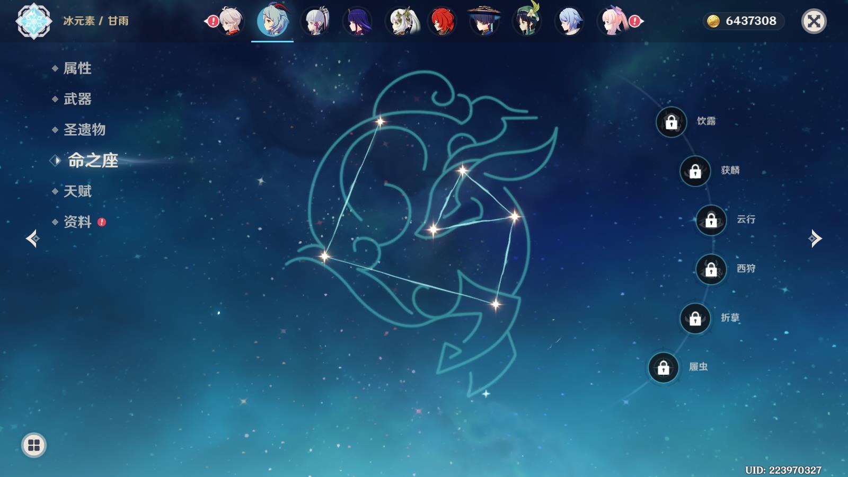Select the Ganyu blue-haired character portrait

click(x=272, y=21)
